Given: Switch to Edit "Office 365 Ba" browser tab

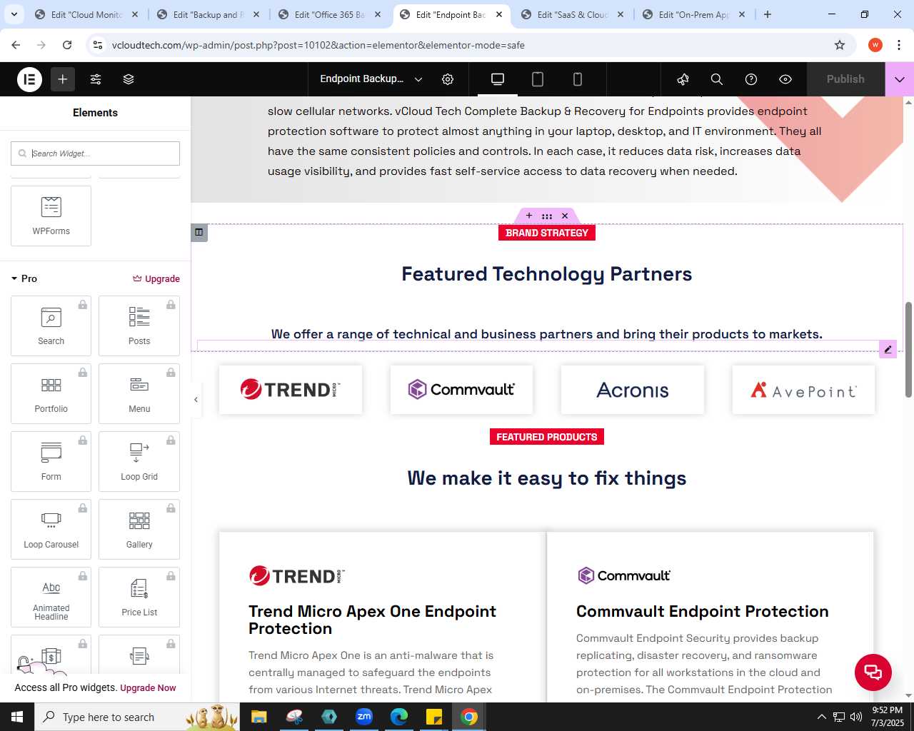Looking at the screenshot, I should click(x=329, y=14).
